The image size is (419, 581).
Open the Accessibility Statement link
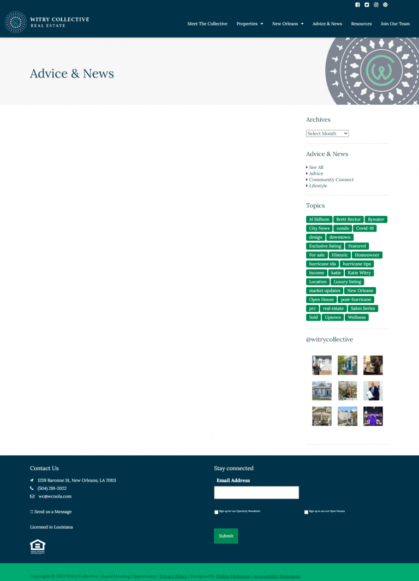[277, 576]
